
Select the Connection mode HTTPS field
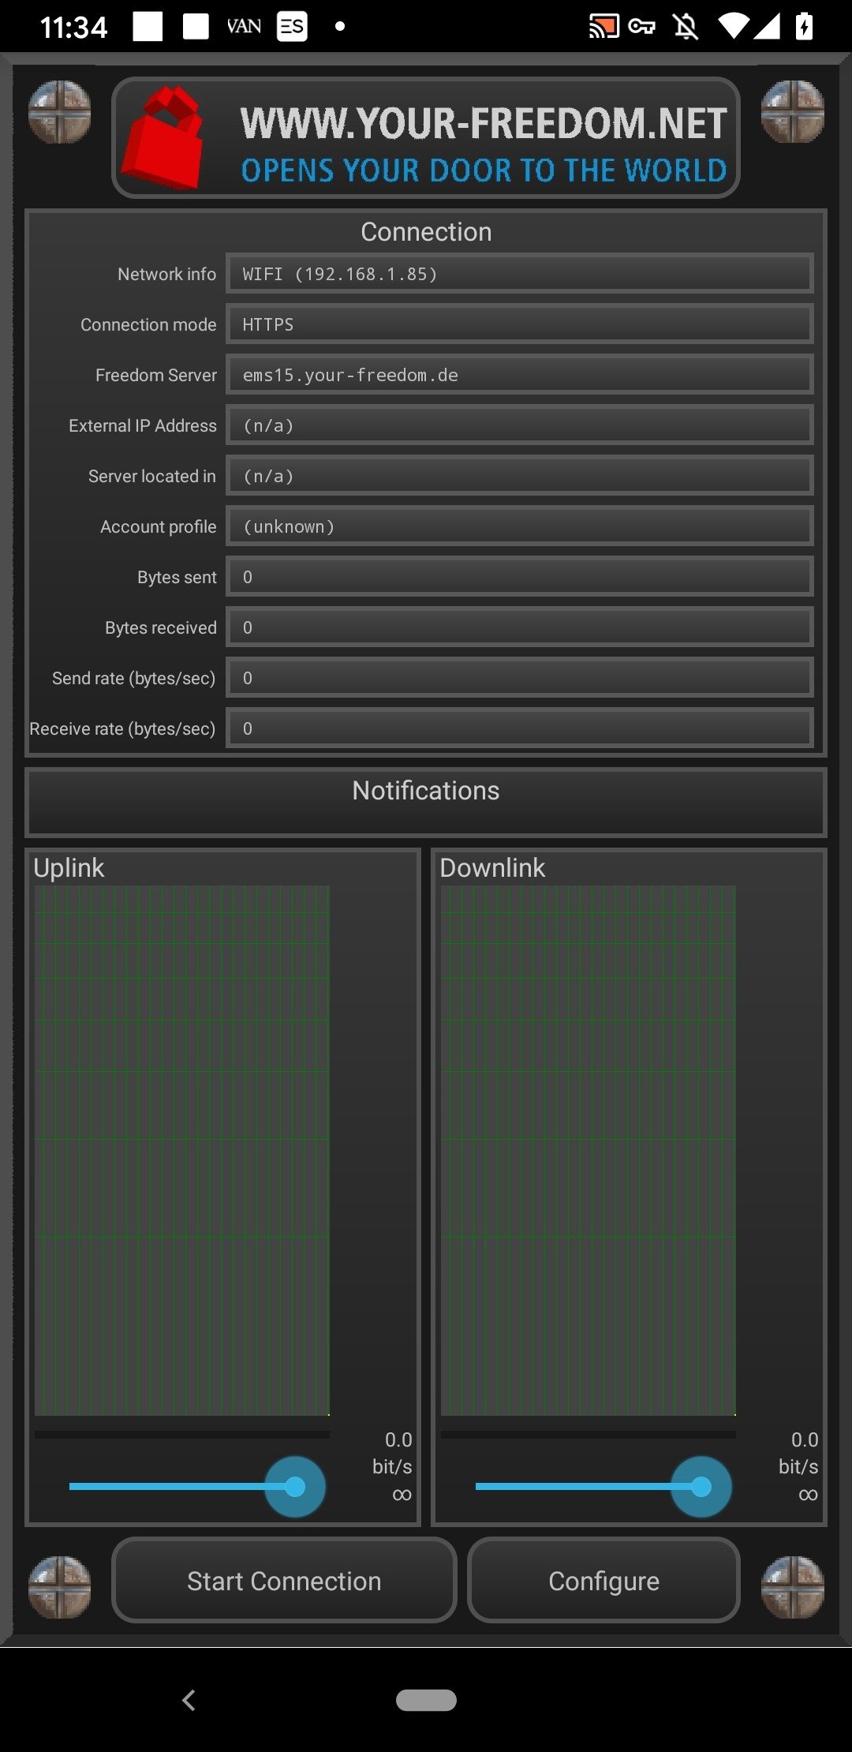click(520, 324)
